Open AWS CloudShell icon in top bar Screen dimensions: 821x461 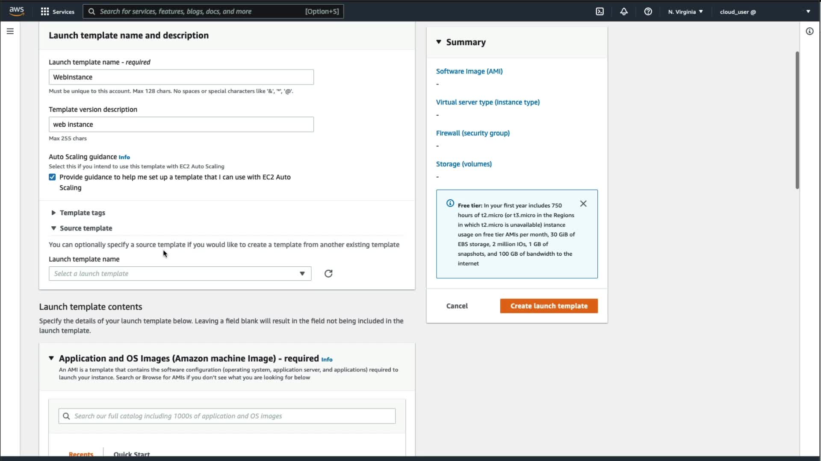pyautogui.click(x=600, y=12)
